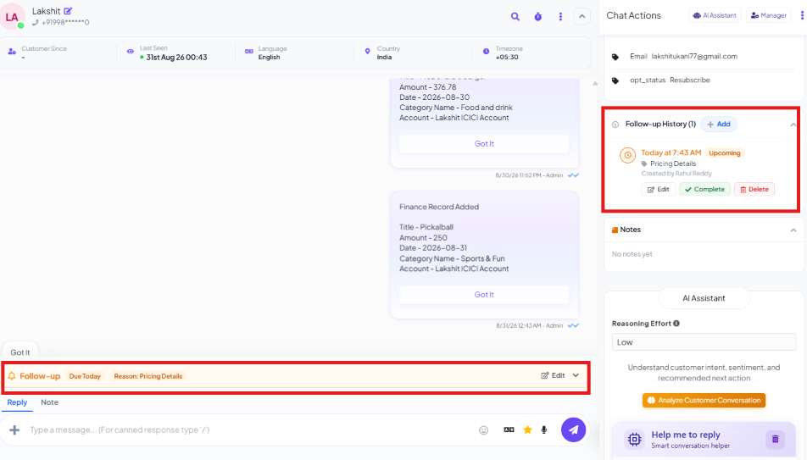This screenshot has width=807, height=460.
Task: Click email lakshitukani77@gmail.com
Action: pyautogui.click(x=694, y=57)
